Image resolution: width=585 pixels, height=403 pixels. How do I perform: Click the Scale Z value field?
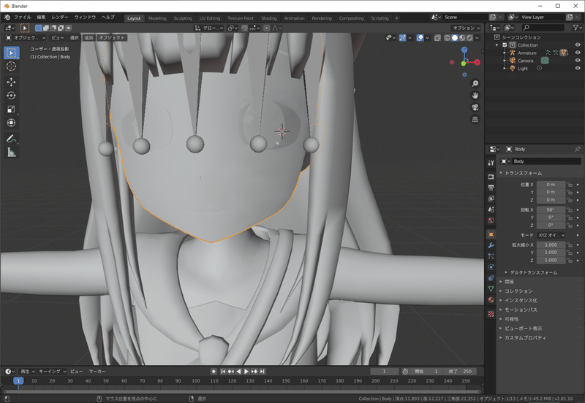click(x=551, y=260)
